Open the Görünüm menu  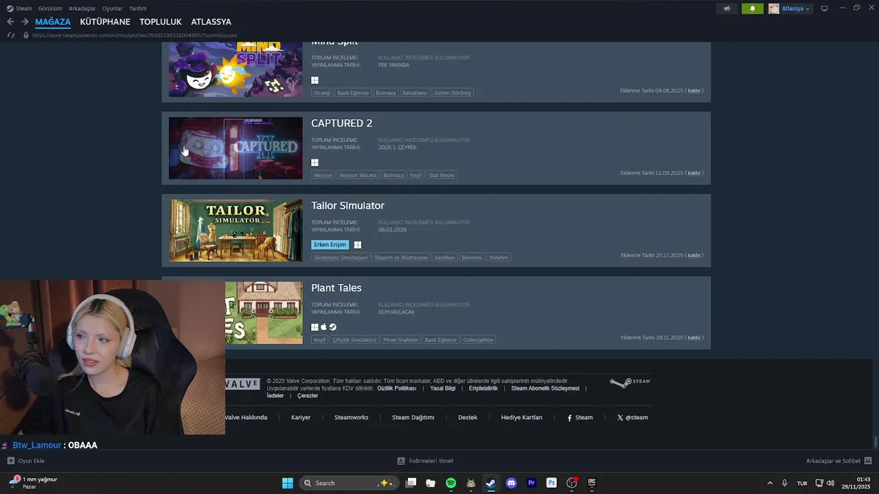tap(50, 8)
